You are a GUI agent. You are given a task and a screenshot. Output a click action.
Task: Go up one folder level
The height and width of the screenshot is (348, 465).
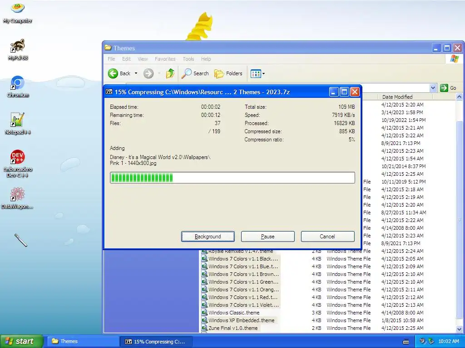pyautogui.click(x=170, y=73)
